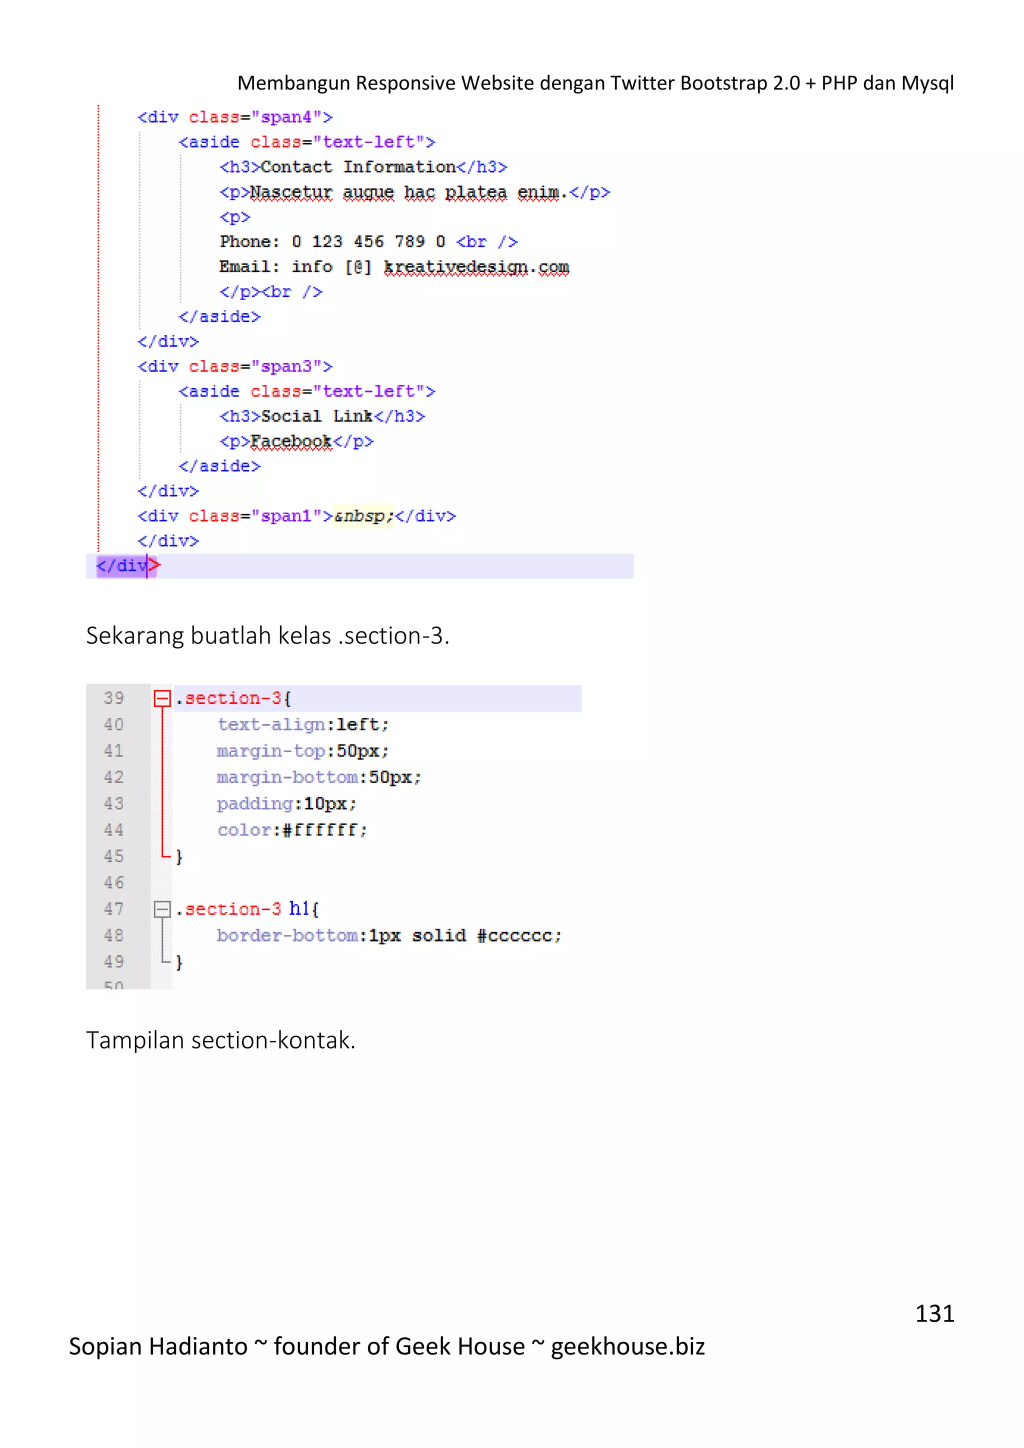The height and width of the screenshot is (1448, 1024).
Task: Click the .section-3{ selector line
Action: pyautogui.click(x=233, y=698)
